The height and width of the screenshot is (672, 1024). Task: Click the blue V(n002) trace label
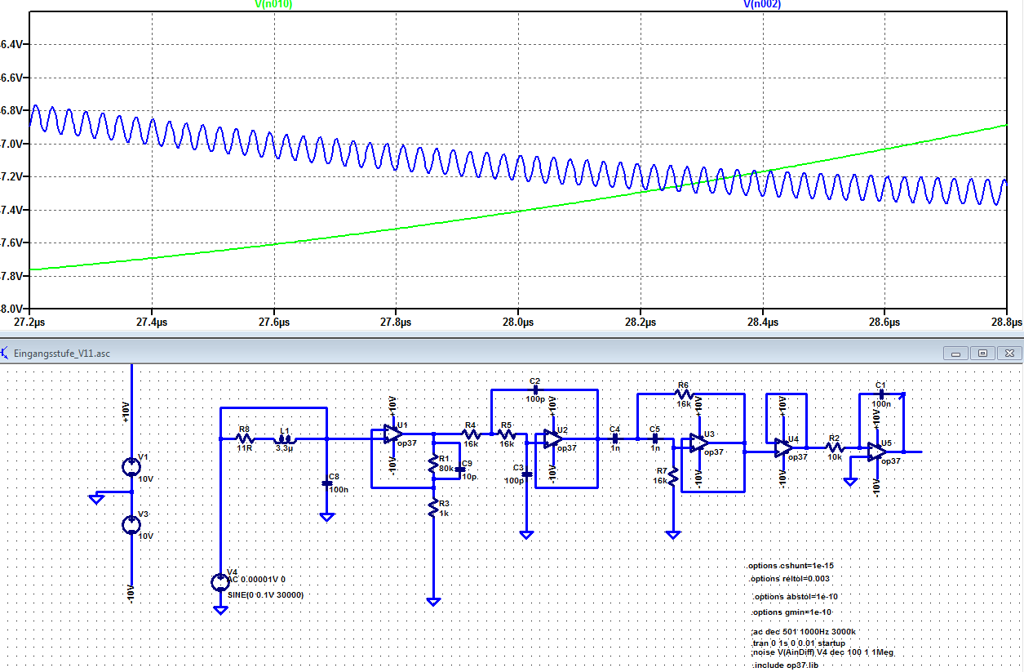tap(761, 4)
